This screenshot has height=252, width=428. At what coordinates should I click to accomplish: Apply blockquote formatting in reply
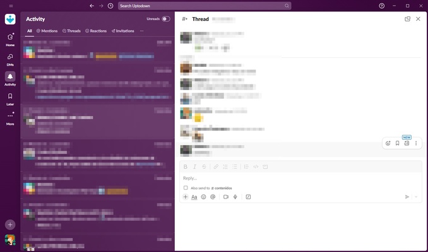[x=246, y=167]
